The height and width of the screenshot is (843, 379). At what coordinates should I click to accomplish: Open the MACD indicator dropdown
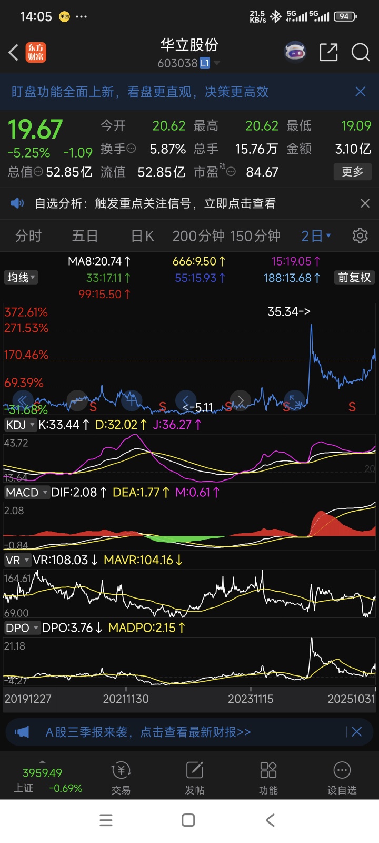click(x=27, y=493)
